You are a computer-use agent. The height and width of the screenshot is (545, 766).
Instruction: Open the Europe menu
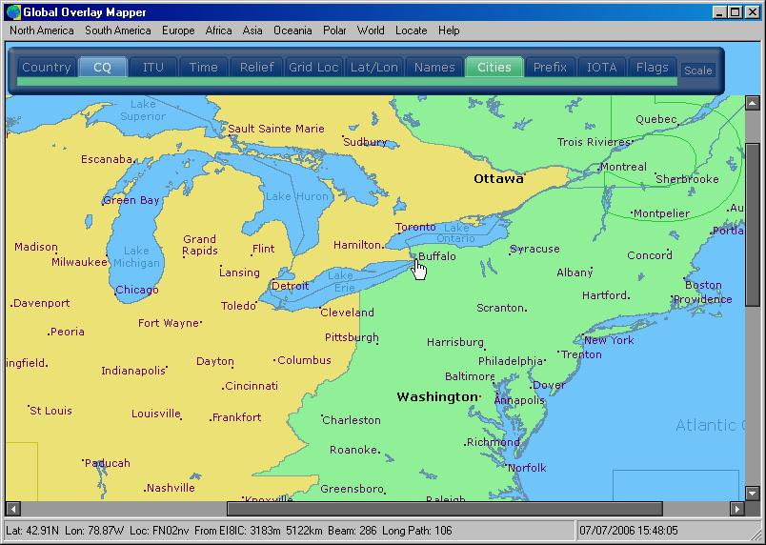click(x=178, y=30)
